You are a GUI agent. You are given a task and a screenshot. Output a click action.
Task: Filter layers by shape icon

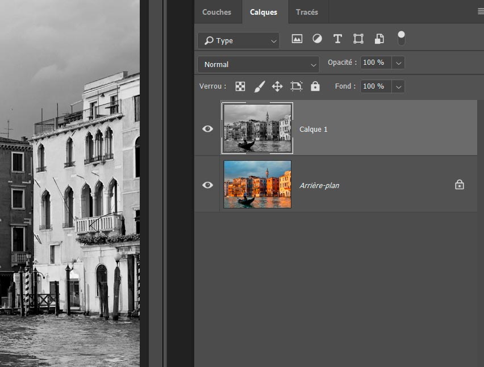(x=358, y=39)
